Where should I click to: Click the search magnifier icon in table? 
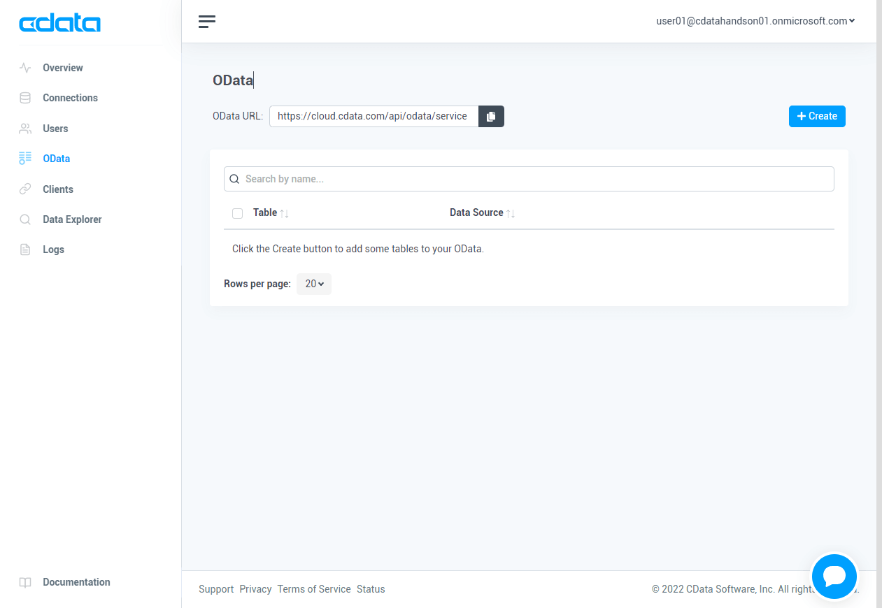click(234, 179)
